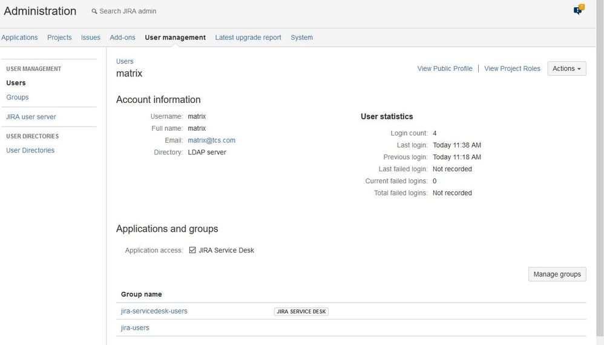
Task: Open Groups in the sidebar
Action: [x=18, y=97]
